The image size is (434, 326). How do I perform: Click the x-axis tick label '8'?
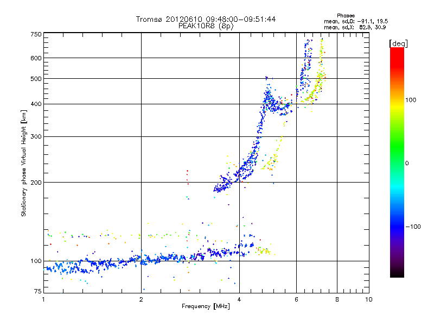(x=337, y=299)
